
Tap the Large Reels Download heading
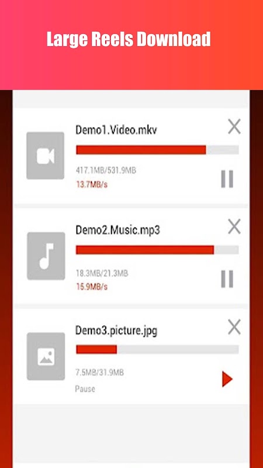tap(129, 39)
